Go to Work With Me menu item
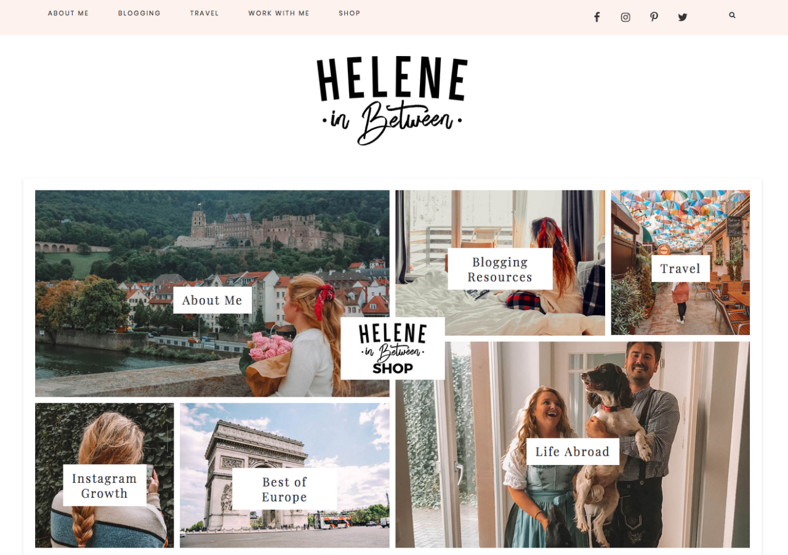This screenshot has height=555, width=788. (279, 14)
